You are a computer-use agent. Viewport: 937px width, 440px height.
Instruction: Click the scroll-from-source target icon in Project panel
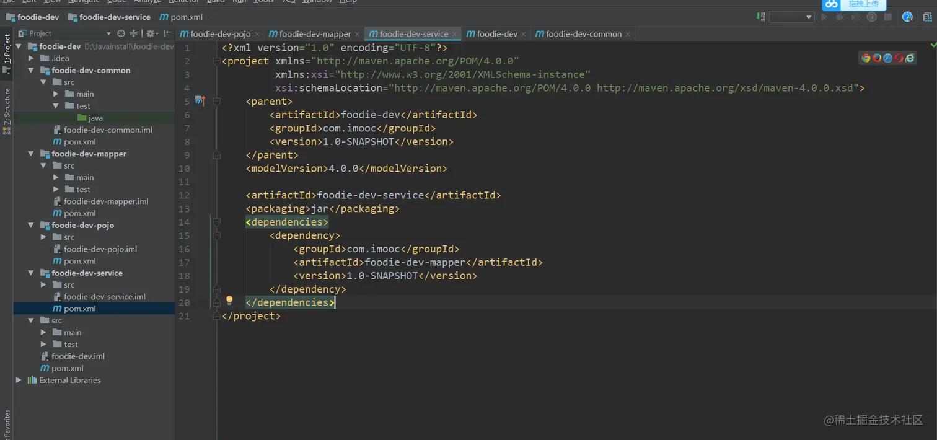pyautogui.click(x=121, y=33)
